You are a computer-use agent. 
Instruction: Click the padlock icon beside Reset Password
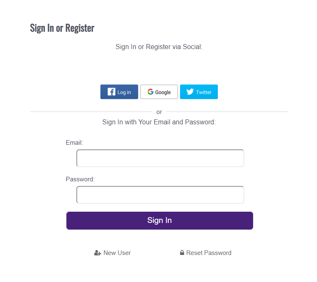(182, 253)
